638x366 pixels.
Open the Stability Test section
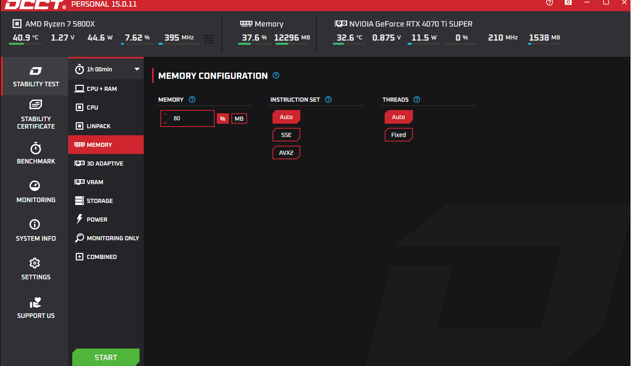click(35, 76)
